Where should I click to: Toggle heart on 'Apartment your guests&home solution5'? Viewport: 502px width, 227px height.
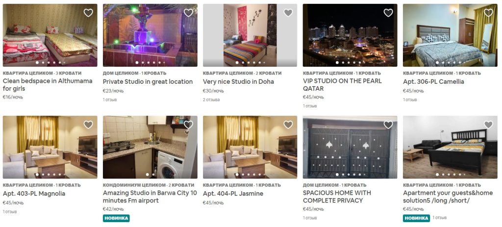[x=488, y=125]
